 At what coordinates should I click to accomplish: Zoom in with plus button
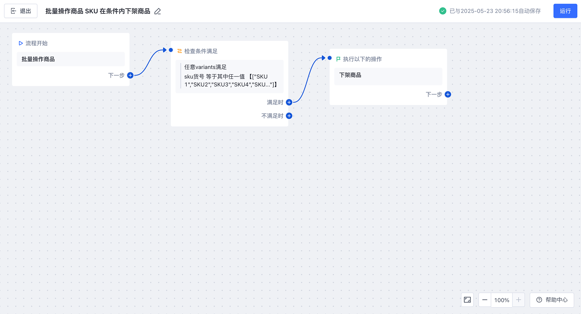[518, 300]
